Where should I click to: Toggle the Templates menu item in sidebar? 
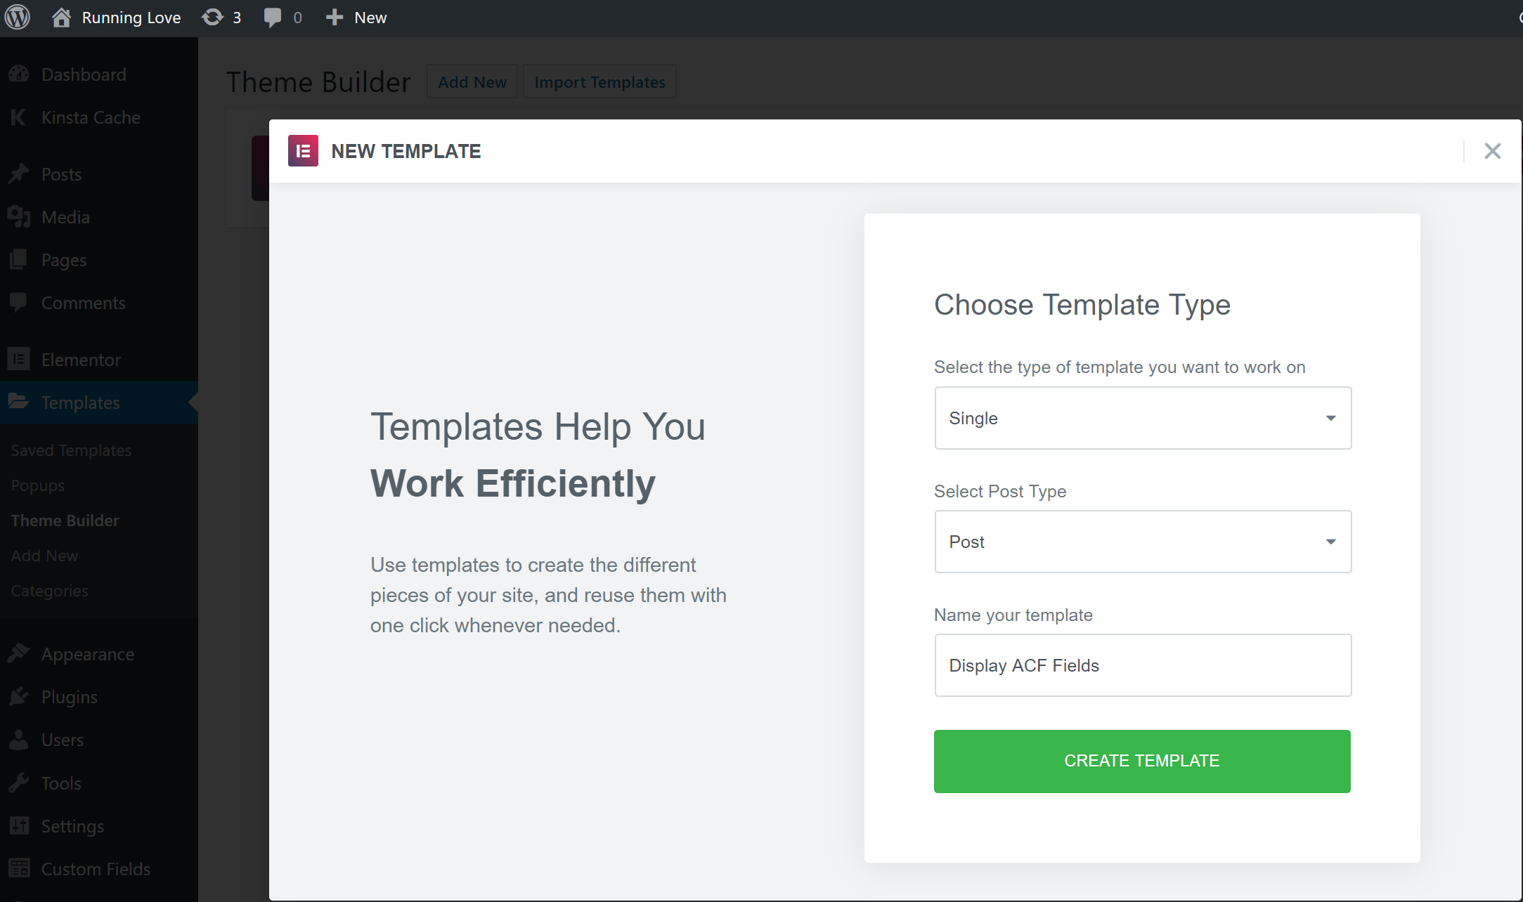pyautogui.click(x=79, y=403)
